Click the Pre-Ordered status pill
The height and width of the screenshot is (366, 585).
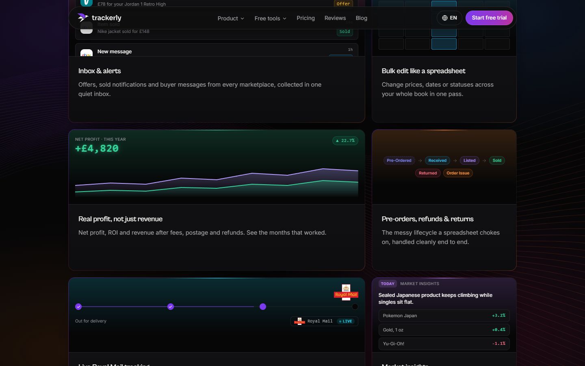[399, 161]
